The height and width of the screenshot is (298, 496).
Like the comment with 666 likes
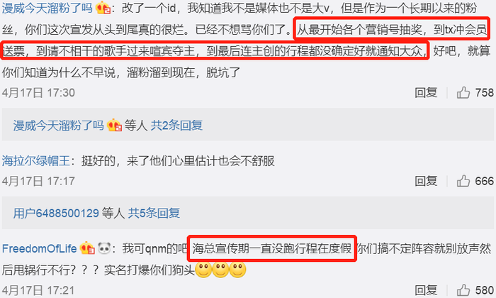coord(463,181)
